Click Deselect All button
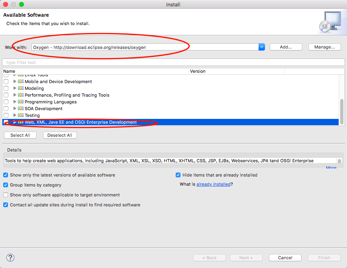The width and height of the screenshot is (347, 268). tap(60, 135)
